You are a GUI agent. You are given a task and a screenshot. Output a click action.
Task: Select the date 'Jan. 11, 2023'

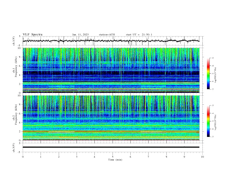click(80, 35)
